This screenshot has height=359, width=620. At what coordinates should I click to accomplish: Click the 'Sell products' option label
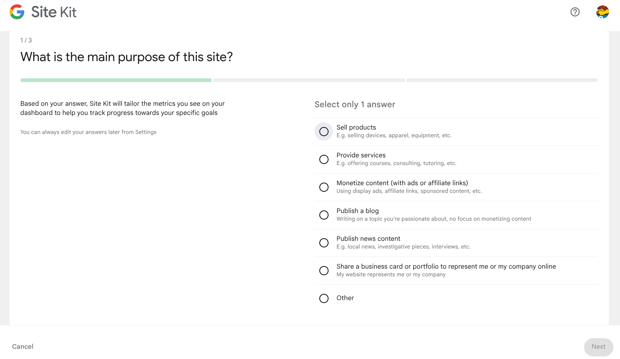(x=356, y=127)
